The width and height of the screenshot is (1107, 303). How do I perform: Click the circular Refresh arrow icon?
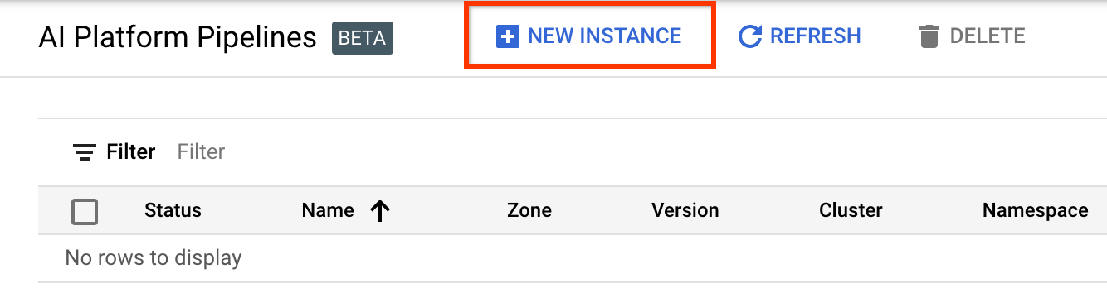tap(750, 36)
